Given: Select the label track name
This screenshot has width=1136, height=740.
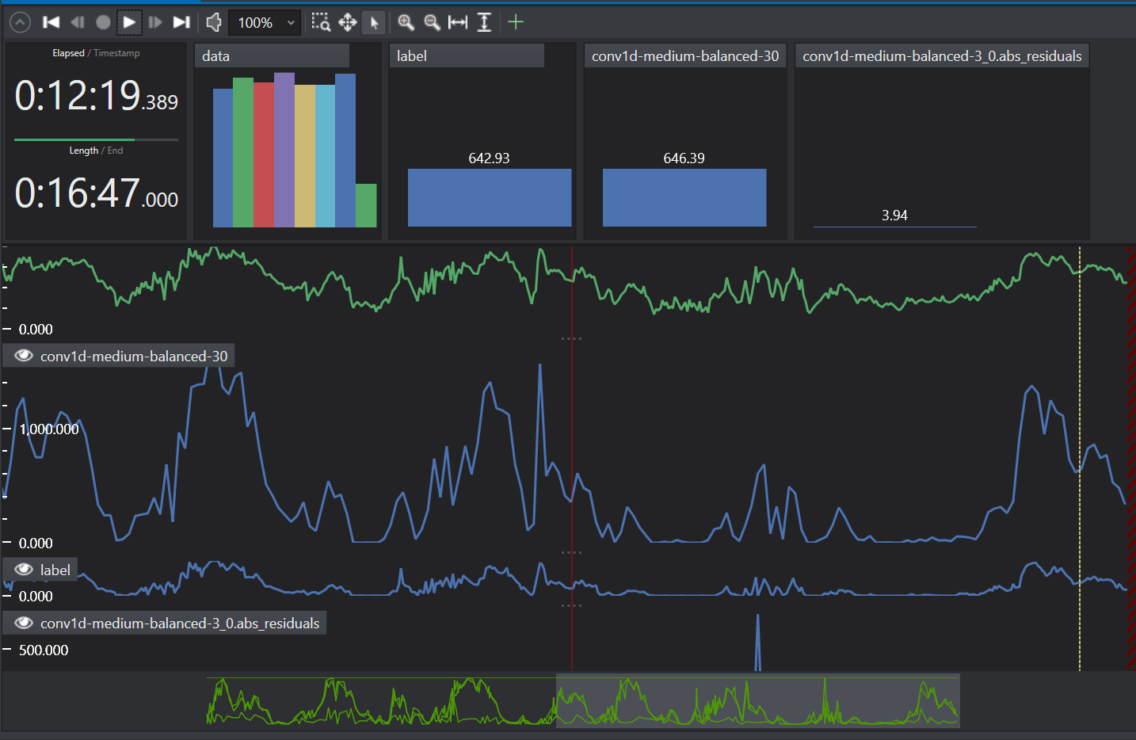Looking at the screenshot, I should coord(55,570).
